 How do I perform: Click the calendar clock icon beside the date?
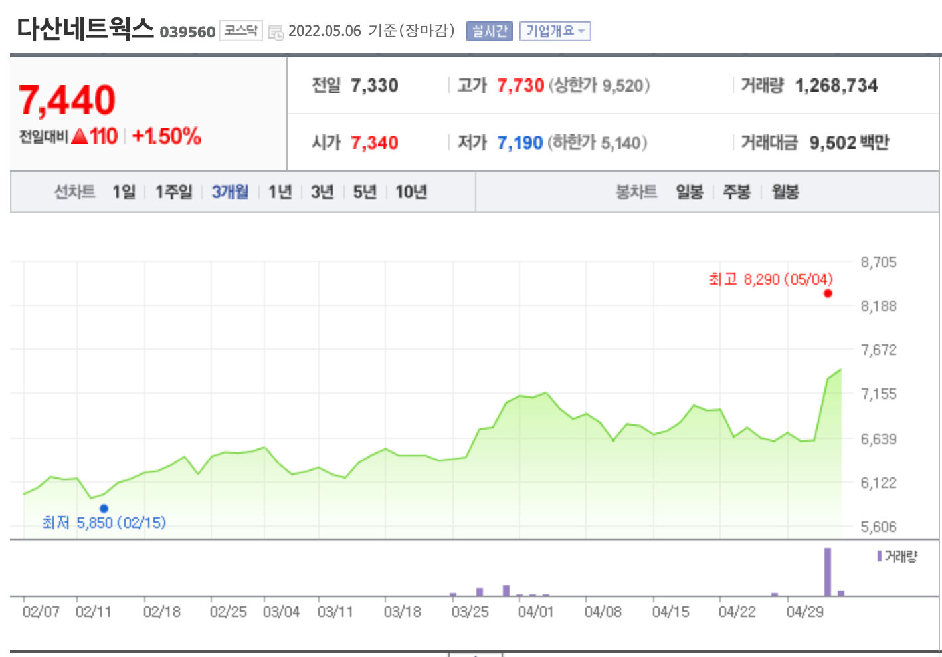276,32
